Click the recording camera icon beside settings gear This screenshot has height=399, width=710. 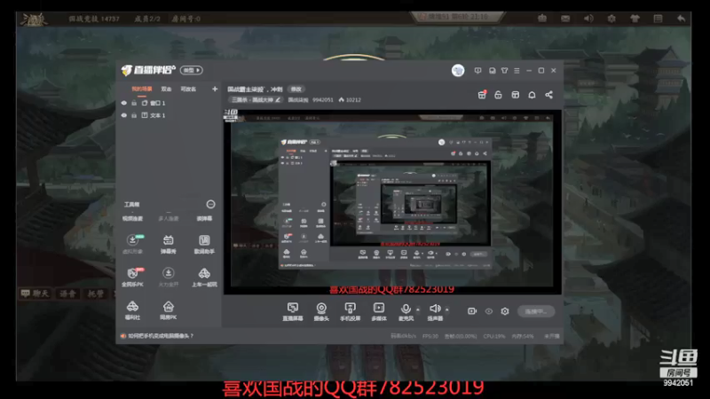[x=472, y=311]
